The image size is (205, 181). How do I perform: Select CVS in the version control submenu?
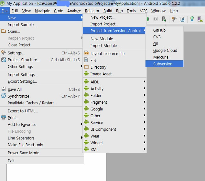[164, 37]
